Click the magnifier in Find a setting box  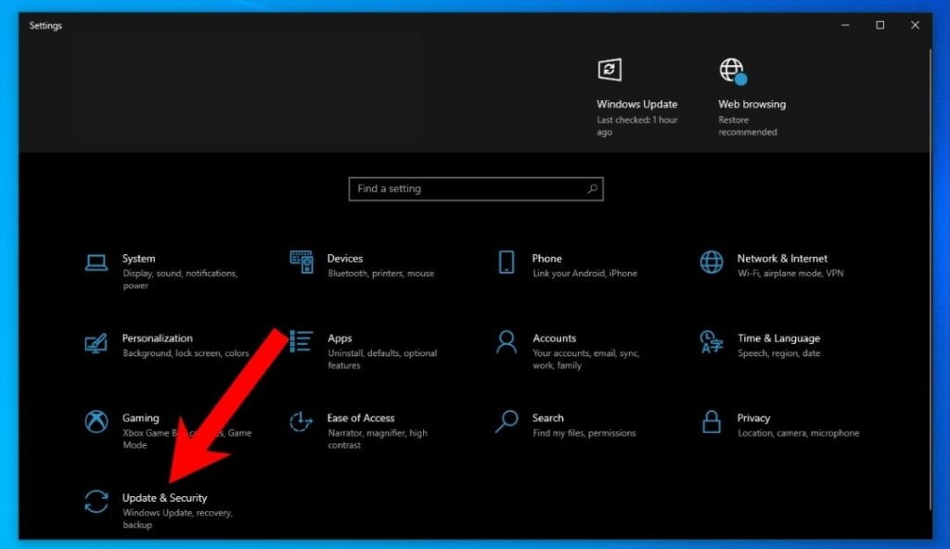[x=593, y=189]
